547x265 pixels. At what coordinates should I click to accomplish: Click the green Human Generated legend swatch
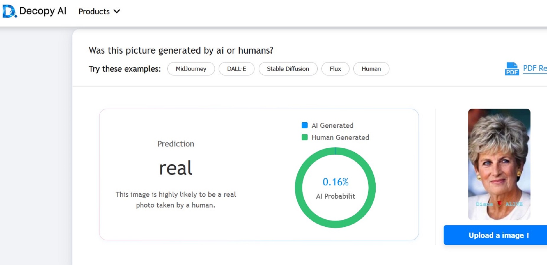305,137
